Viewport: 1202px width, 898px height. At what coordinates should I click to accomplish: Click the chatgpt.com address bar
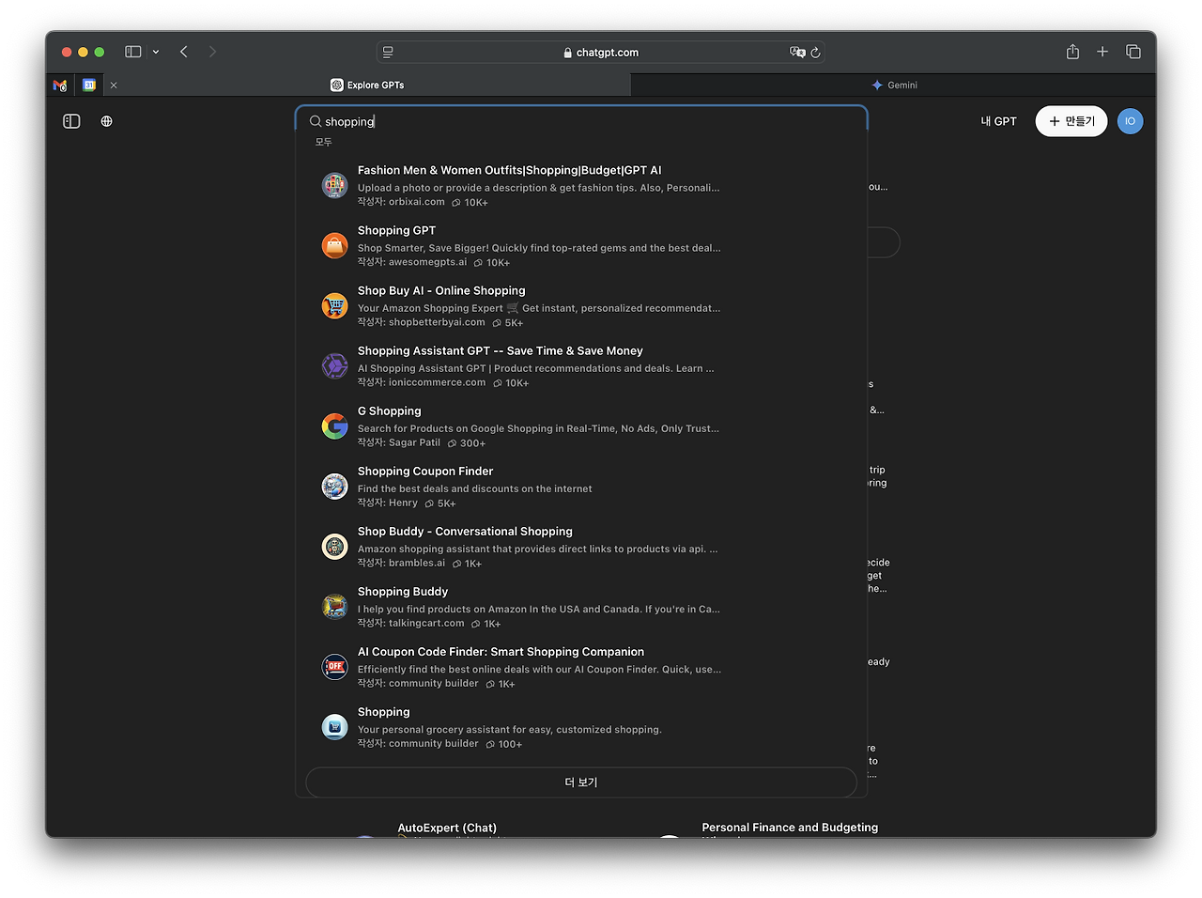point(601,53)
